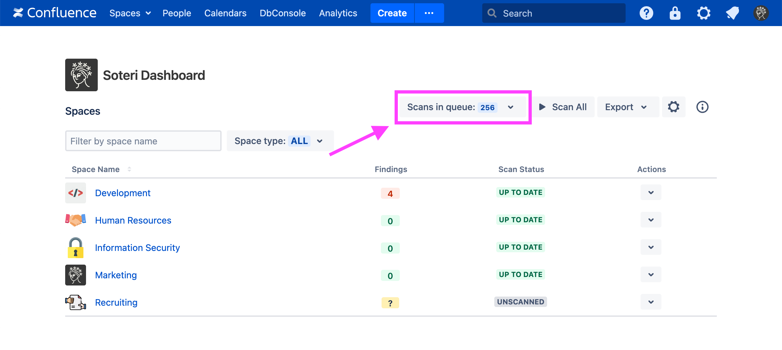Open the Human Resources space link
782x350 pixels.
tap(133, 220)
